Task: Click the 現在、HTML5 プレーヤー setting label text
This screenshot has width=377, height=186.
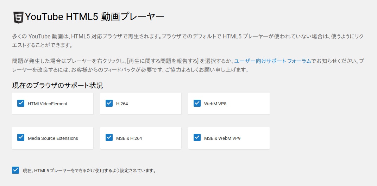Action: pos(89,171)
